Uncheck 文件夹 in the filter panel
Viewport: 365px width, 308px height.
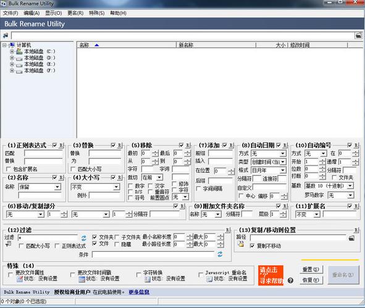[x=94, y=237]
